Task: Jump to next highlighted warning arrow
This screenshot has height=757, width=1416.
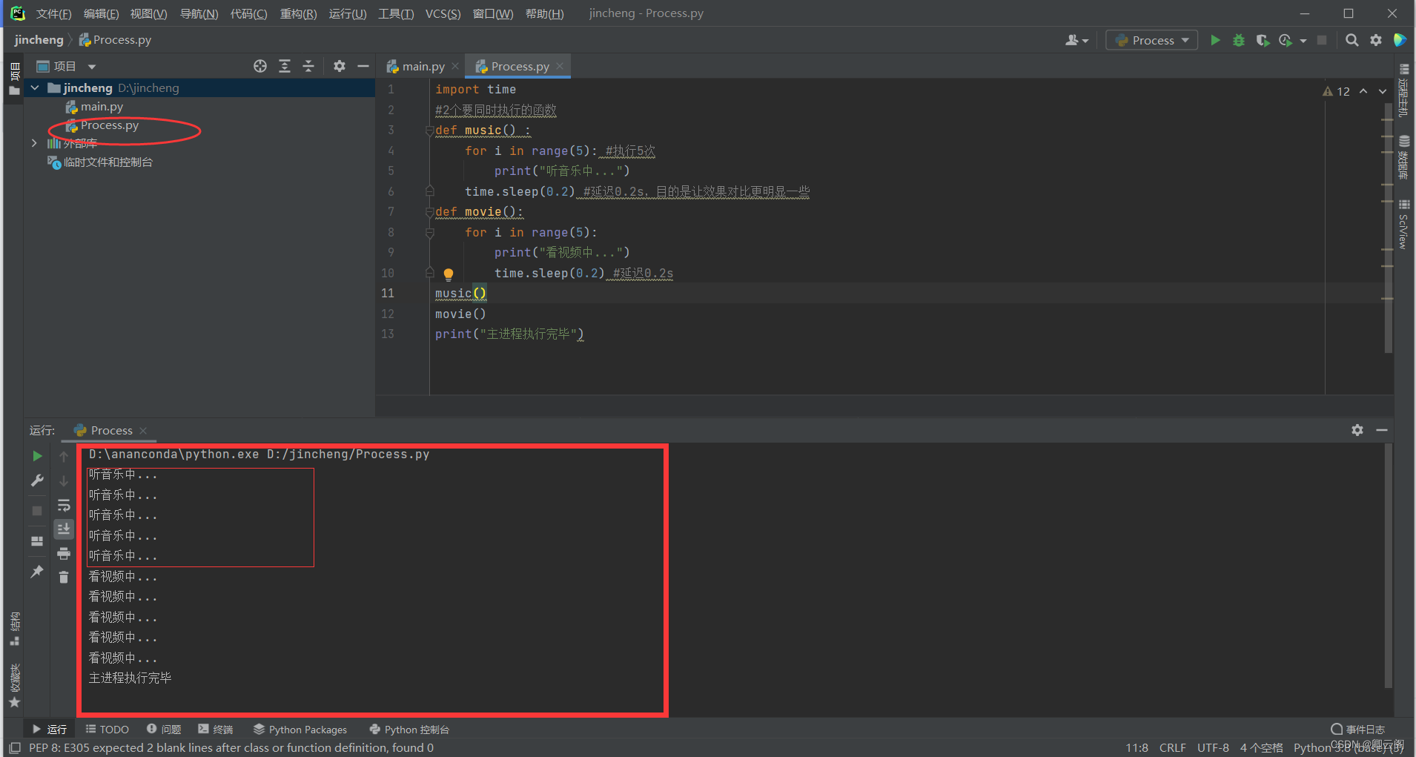Action: 1383,91
